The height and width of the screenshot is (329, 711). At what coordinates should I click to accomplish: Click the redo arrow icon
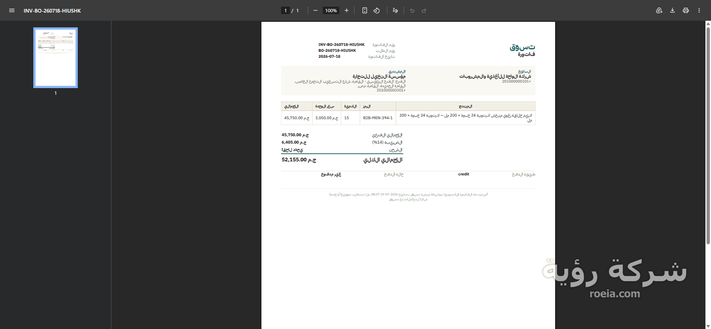(424, 10)
